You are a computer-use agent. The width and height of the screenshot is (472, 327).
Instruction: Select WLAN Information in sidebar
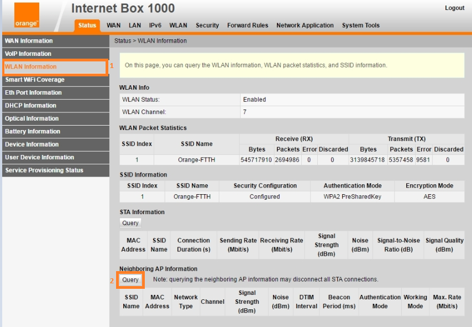point(31,67)
